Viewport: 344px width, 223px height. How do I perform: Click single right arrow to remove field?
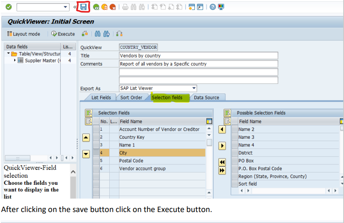tap(222, 146)
